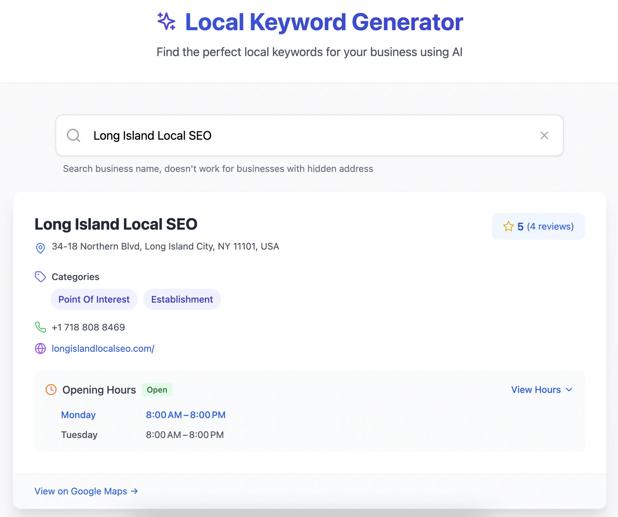This screenshot has height=517, width=618.
Task: Click the magnifying glass search icon
Action: [x=74, y=135]
